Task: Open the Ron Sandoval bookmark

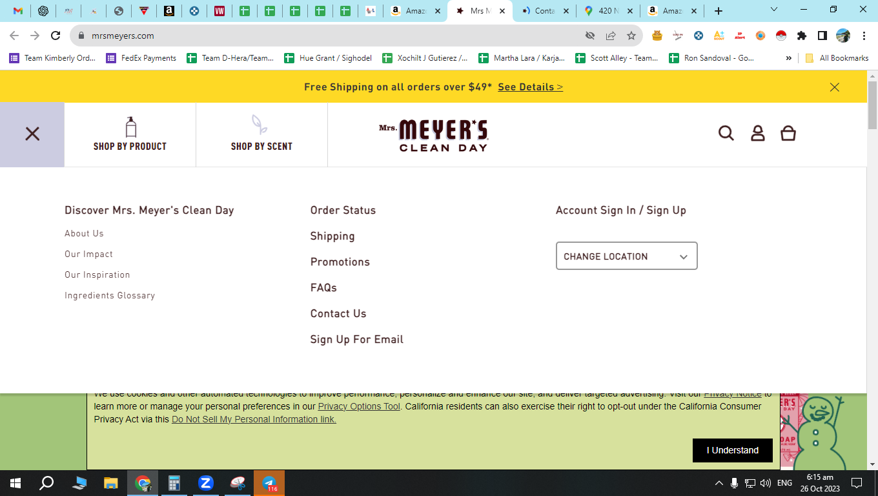Action: pos(711,58)
